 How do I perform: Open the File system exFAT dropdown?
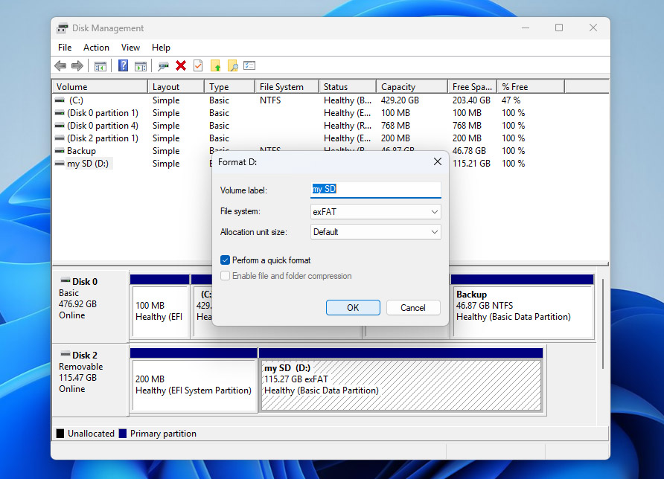coord(376,211)
